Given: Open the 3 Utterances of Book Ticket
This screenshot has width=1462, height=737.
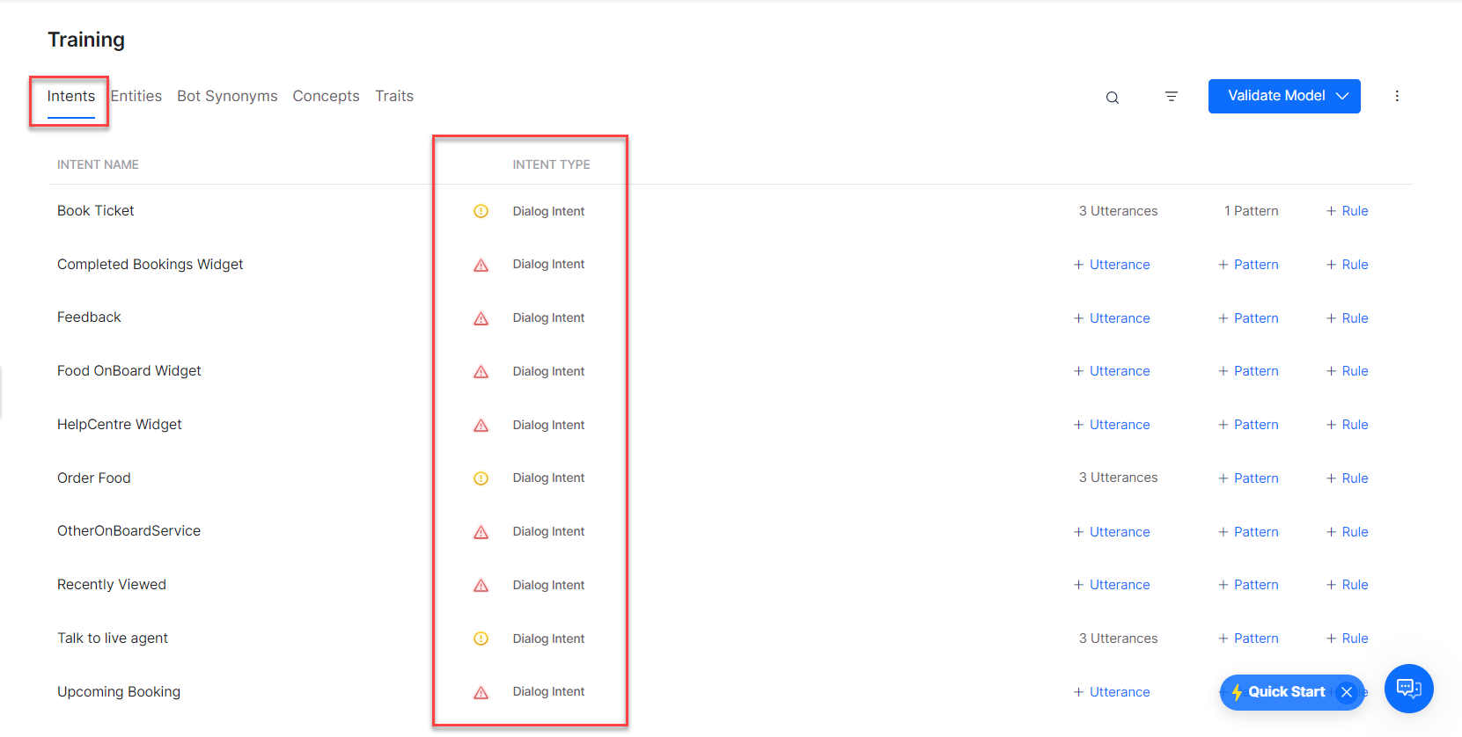Looking at the screenshot, I should [x=1118, y=211].
